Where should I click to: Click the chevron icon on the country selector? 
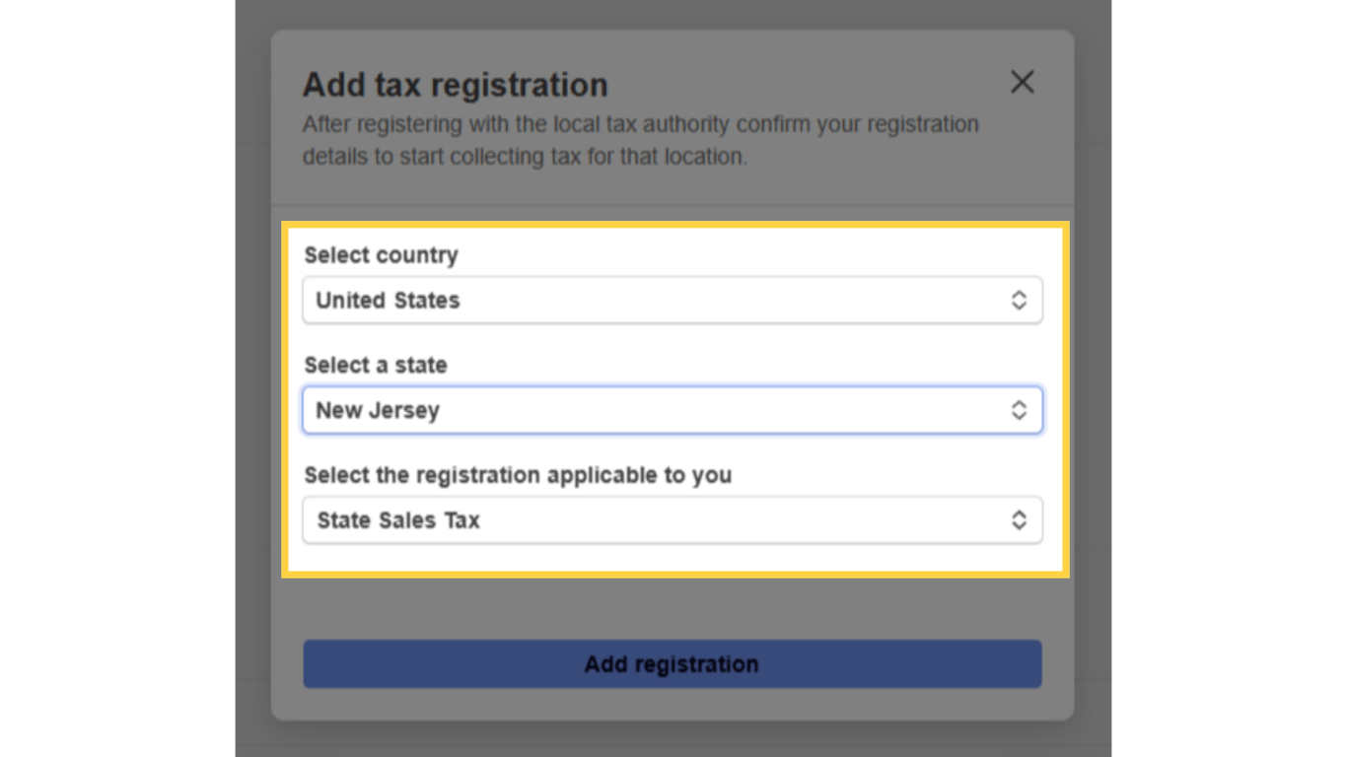tap(1021, 300)
